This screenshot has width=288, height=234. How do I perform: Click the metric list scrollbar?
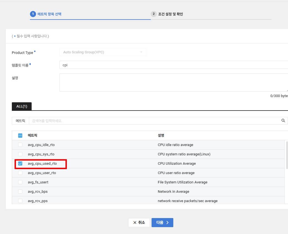287,155
